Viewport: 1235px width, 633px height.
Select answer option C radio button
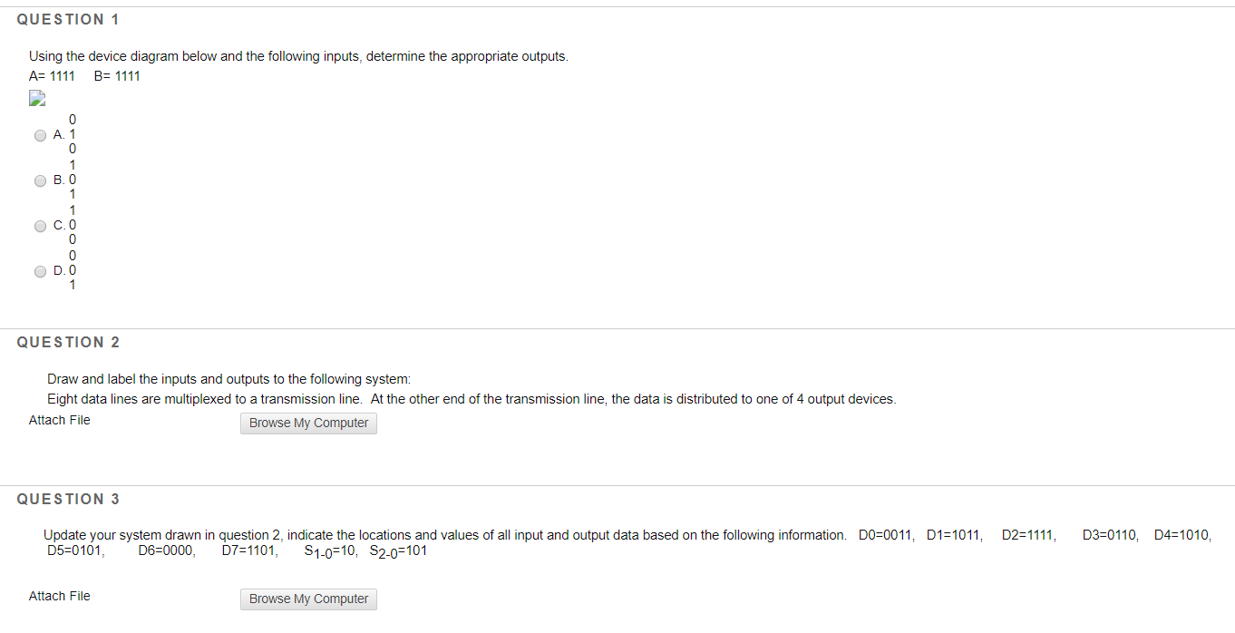coord(40,225)
